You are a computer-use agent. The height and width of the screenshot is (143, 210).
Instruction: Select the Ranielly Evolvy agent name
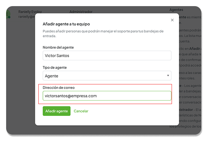(30, 12)
